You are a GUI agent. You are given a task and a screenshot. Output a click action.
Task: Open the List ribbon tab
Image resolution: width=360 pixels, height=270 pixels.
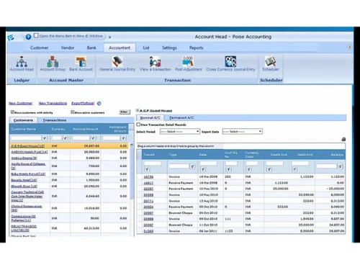[146, 48]
